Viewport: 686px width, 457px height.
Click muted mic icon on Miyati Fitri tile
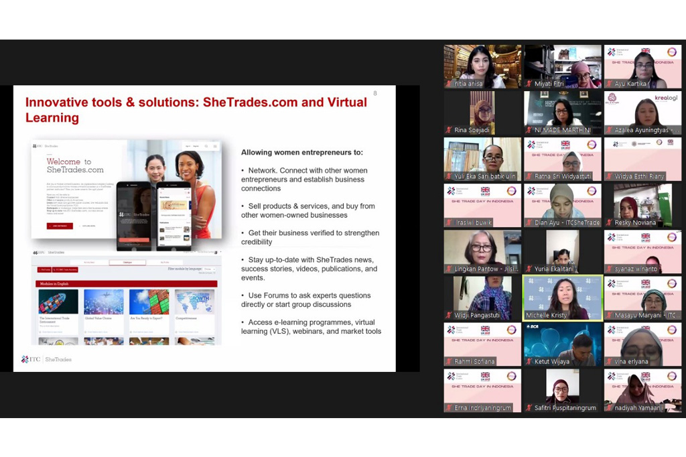tap(529, 84)
